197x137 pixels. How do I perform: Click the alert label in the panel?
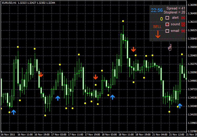coord(175,18)
